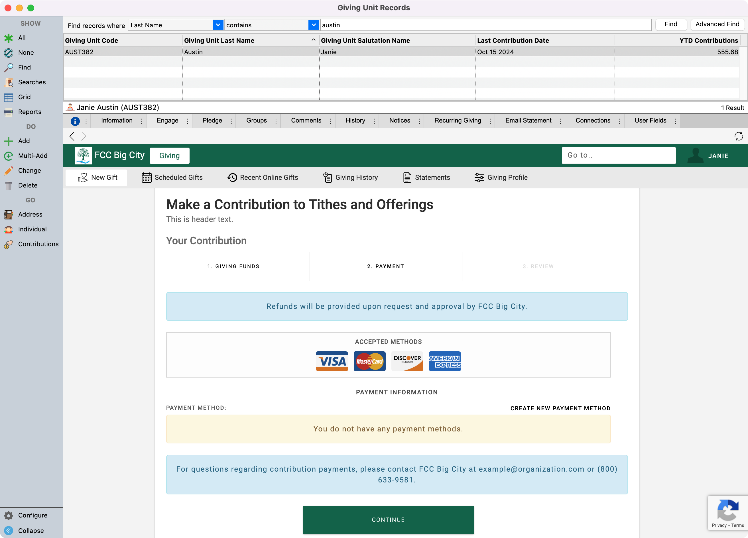Image resolution: width=748 pixels, height=538 pixels.
Task: Open Contributions from the GO section
Action: [x=38, y=244]
